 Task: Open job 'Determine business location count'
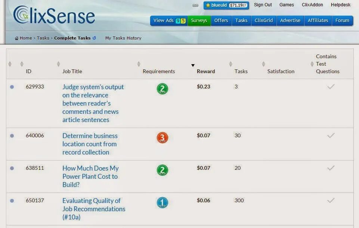(90, 144)
